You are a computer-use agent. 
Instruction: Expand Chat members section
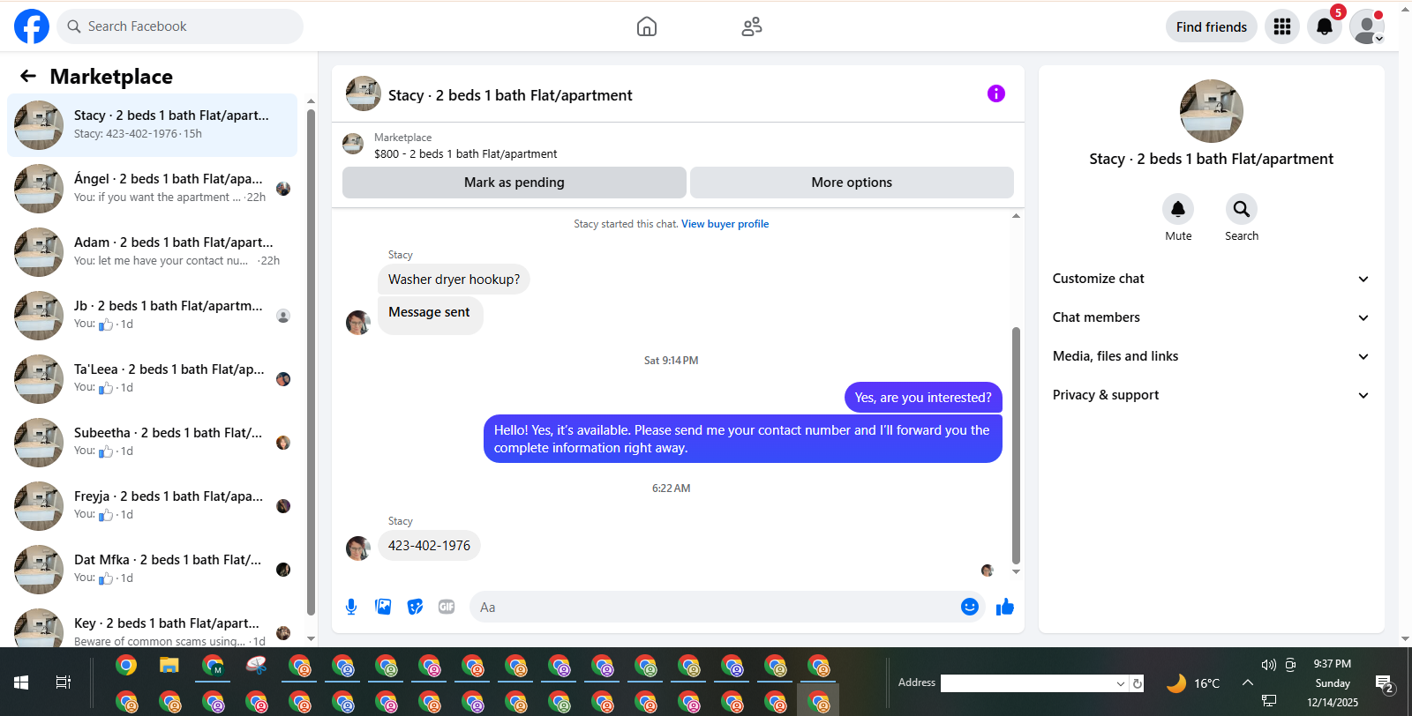click(x=1211, y=317)
